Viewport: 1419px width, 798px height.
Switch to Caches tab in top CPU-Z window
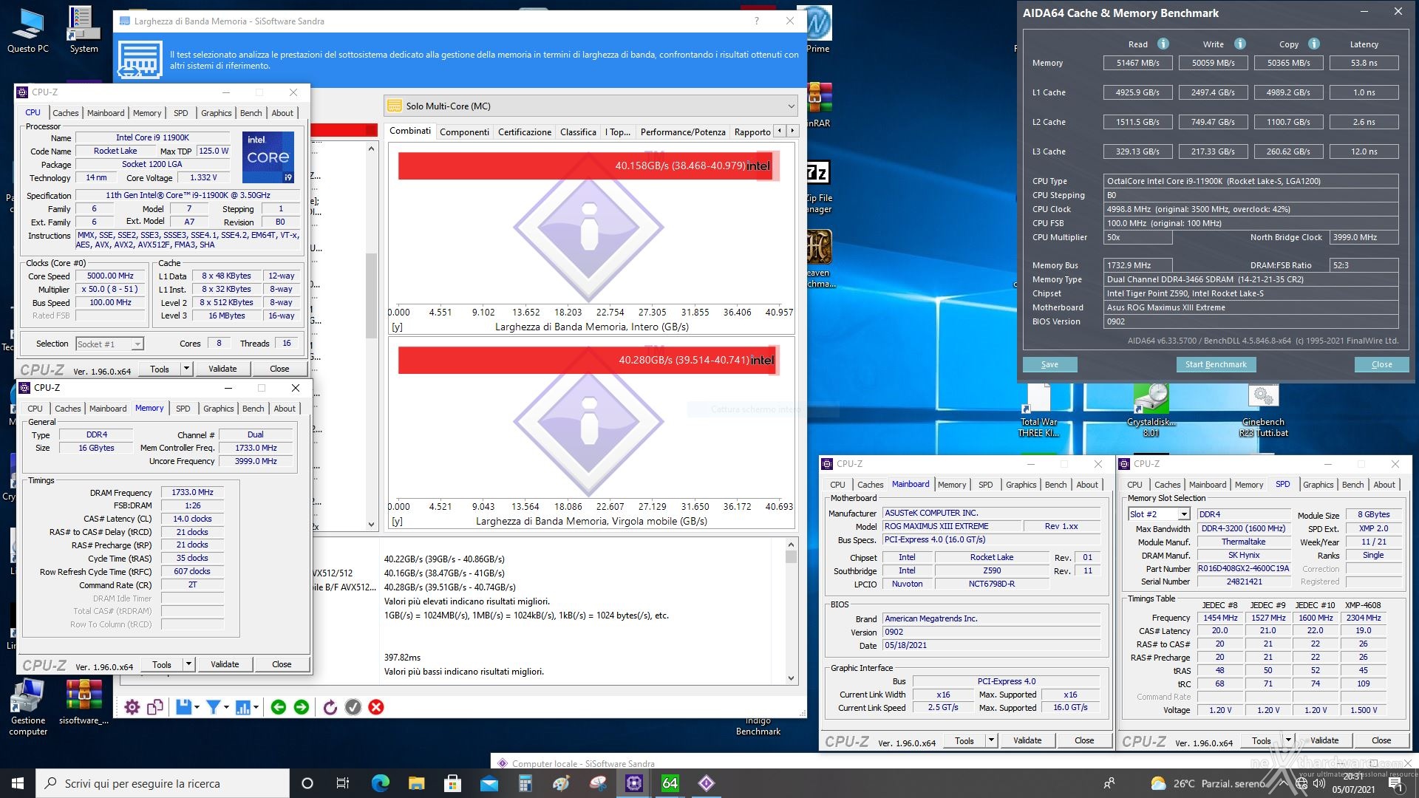[x=66, y=113]
